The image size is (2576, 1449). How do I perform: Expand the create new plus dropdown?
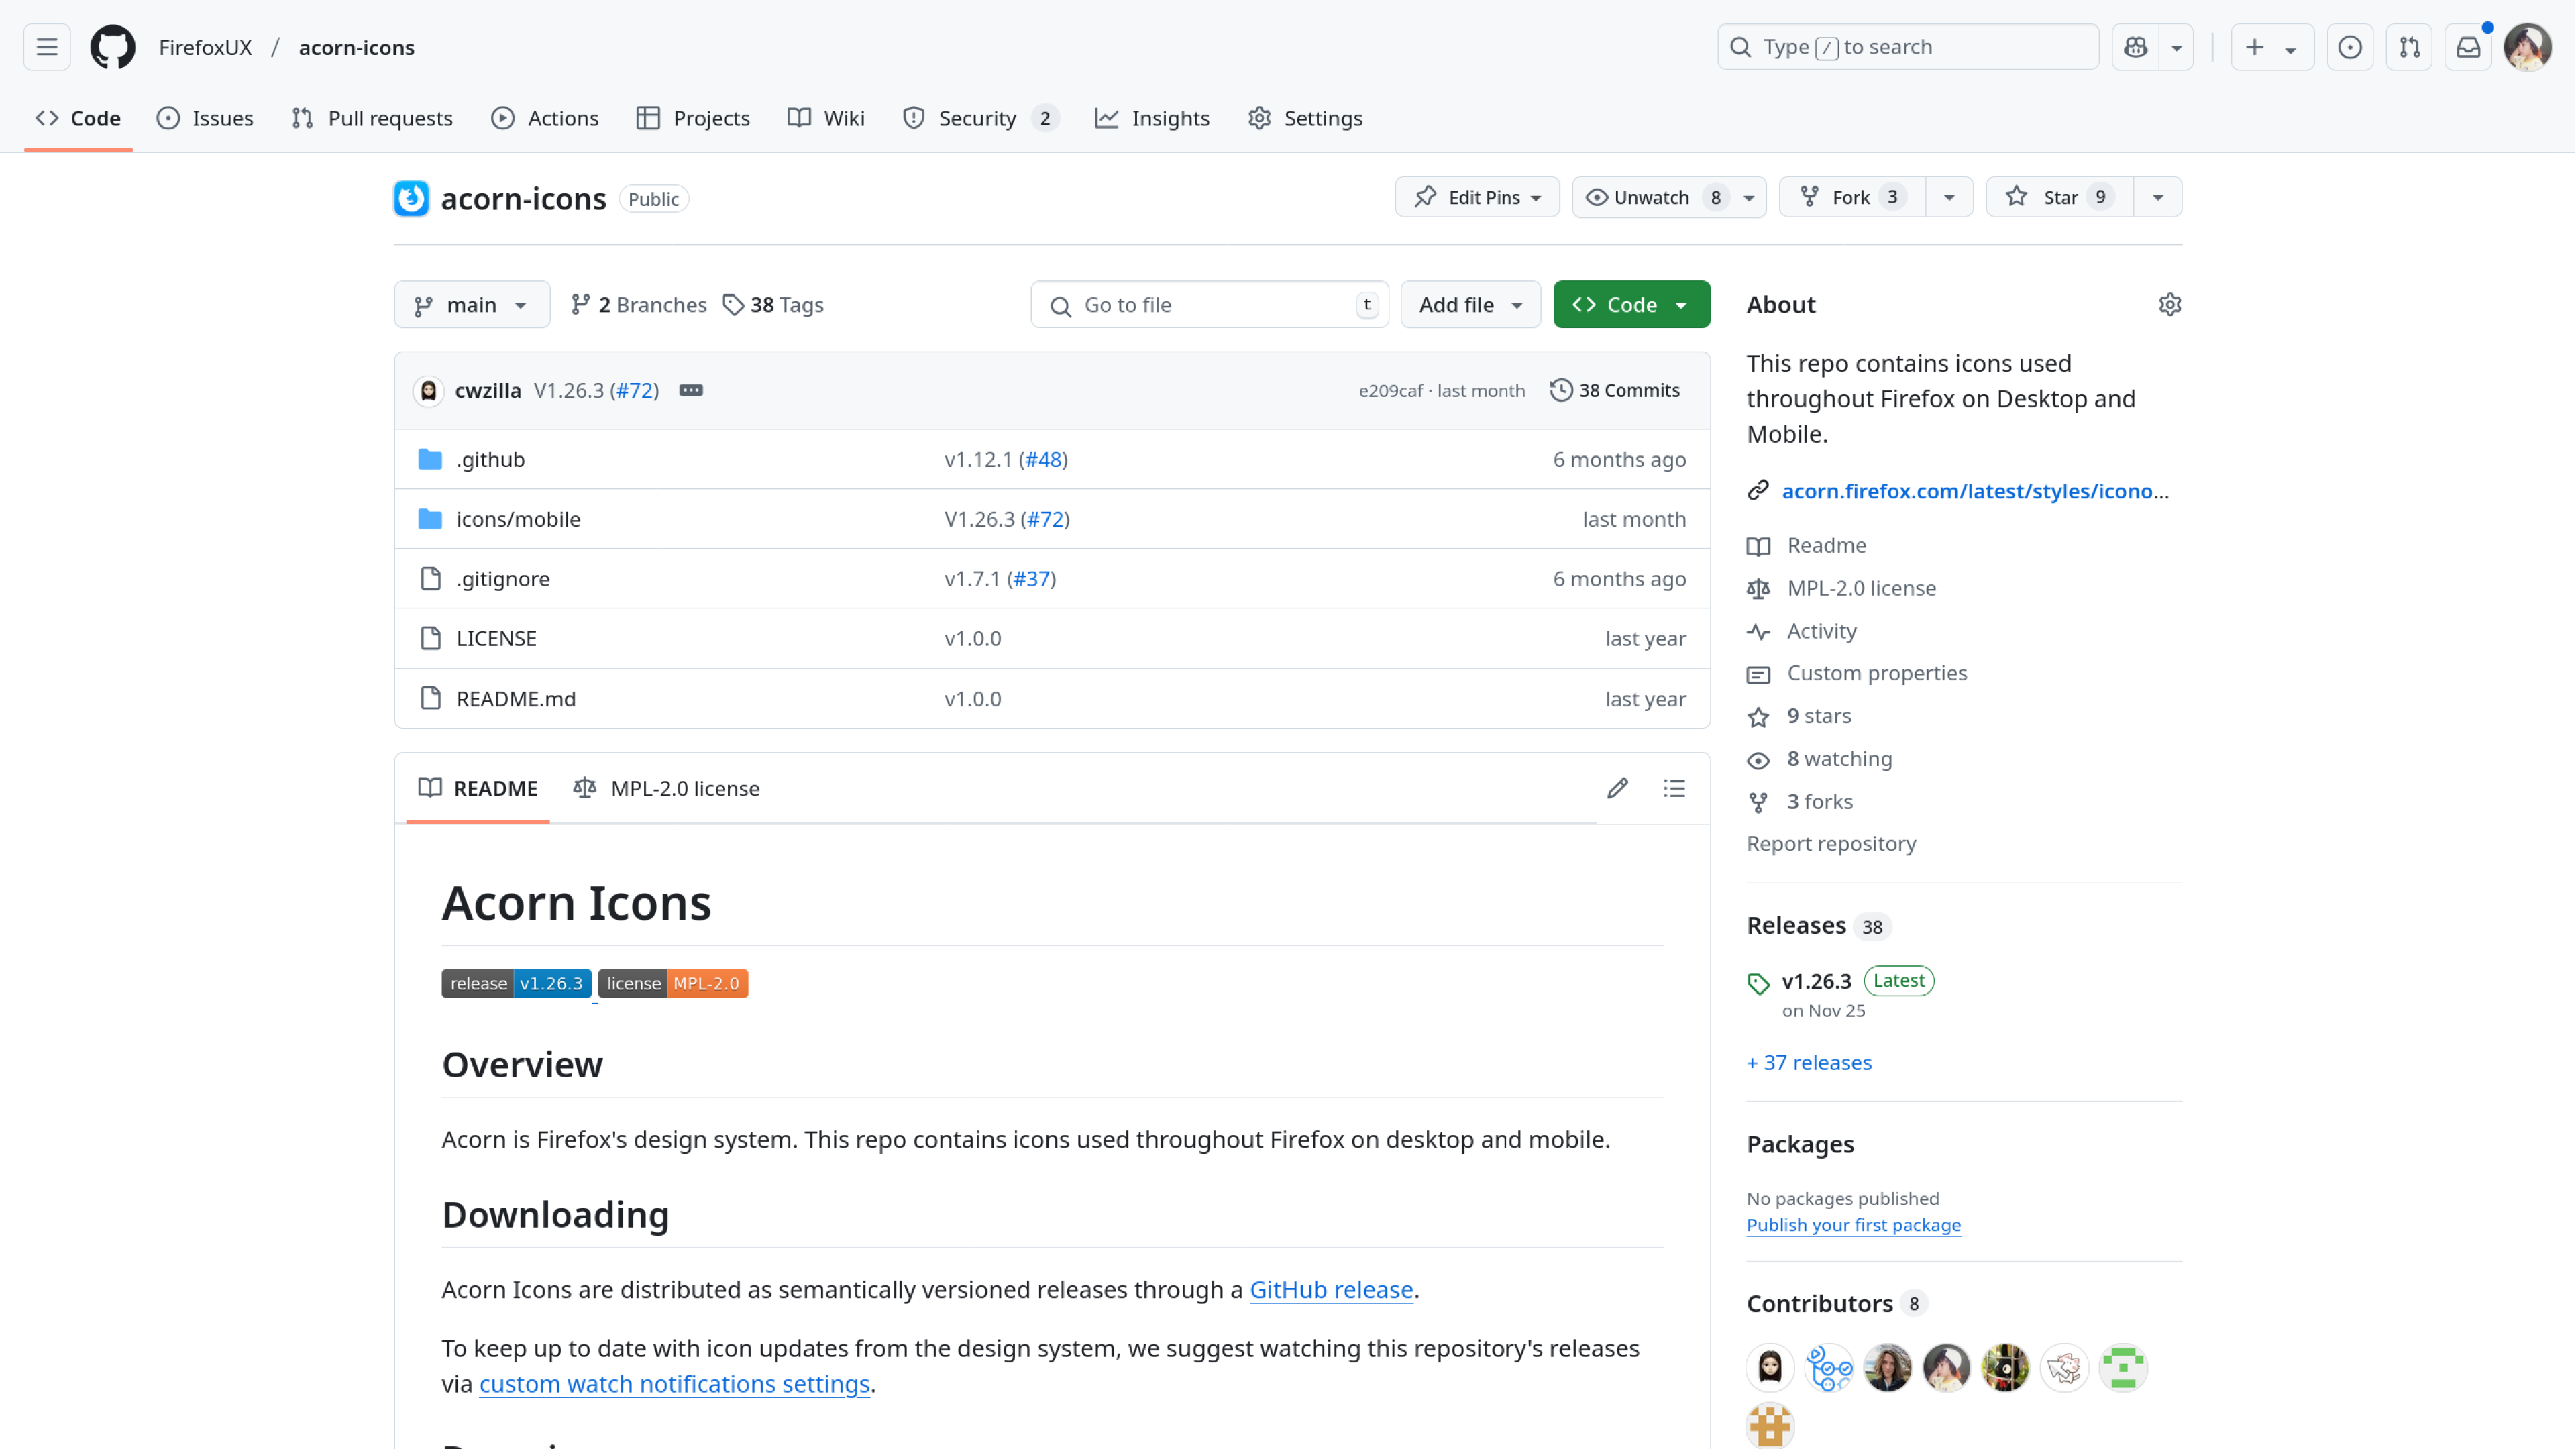tap(2272, 47)
